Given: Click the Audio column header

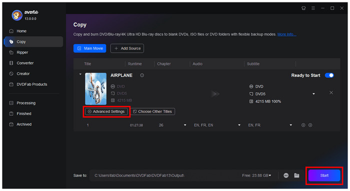Looking at the screenshot, I should point(197,64).
